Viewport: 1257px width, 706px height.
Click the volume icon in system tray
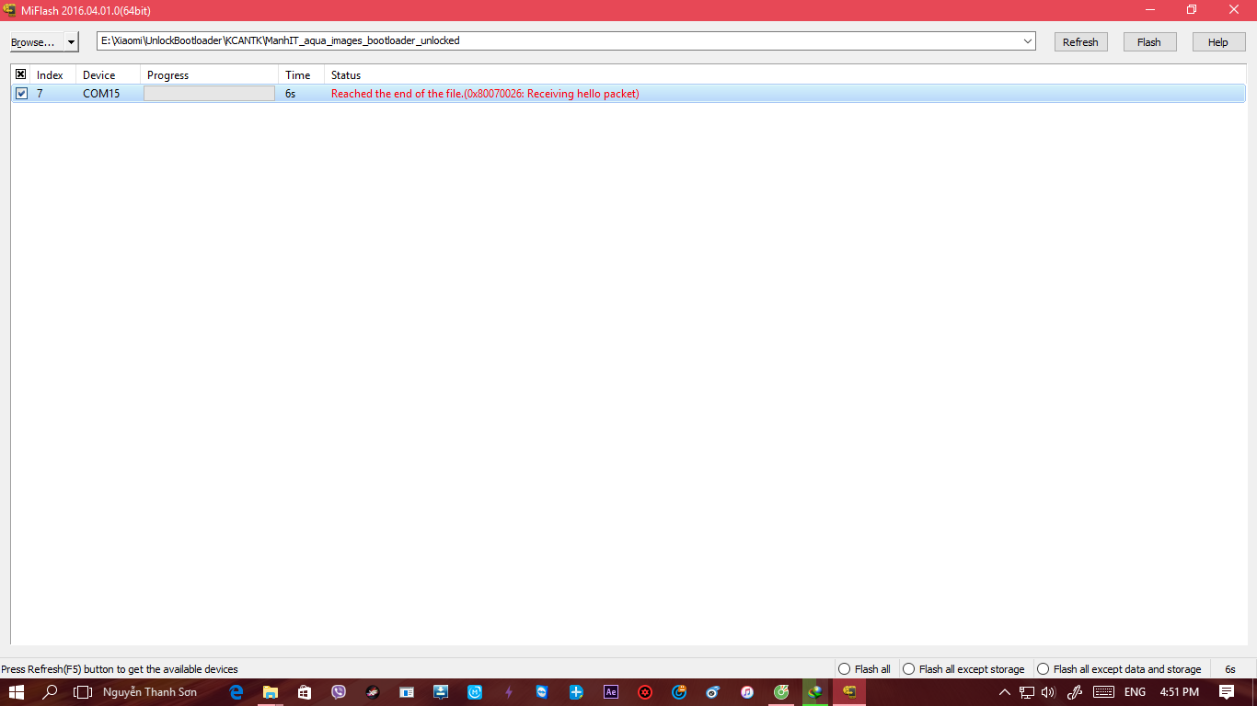(x=1048, y=692)
